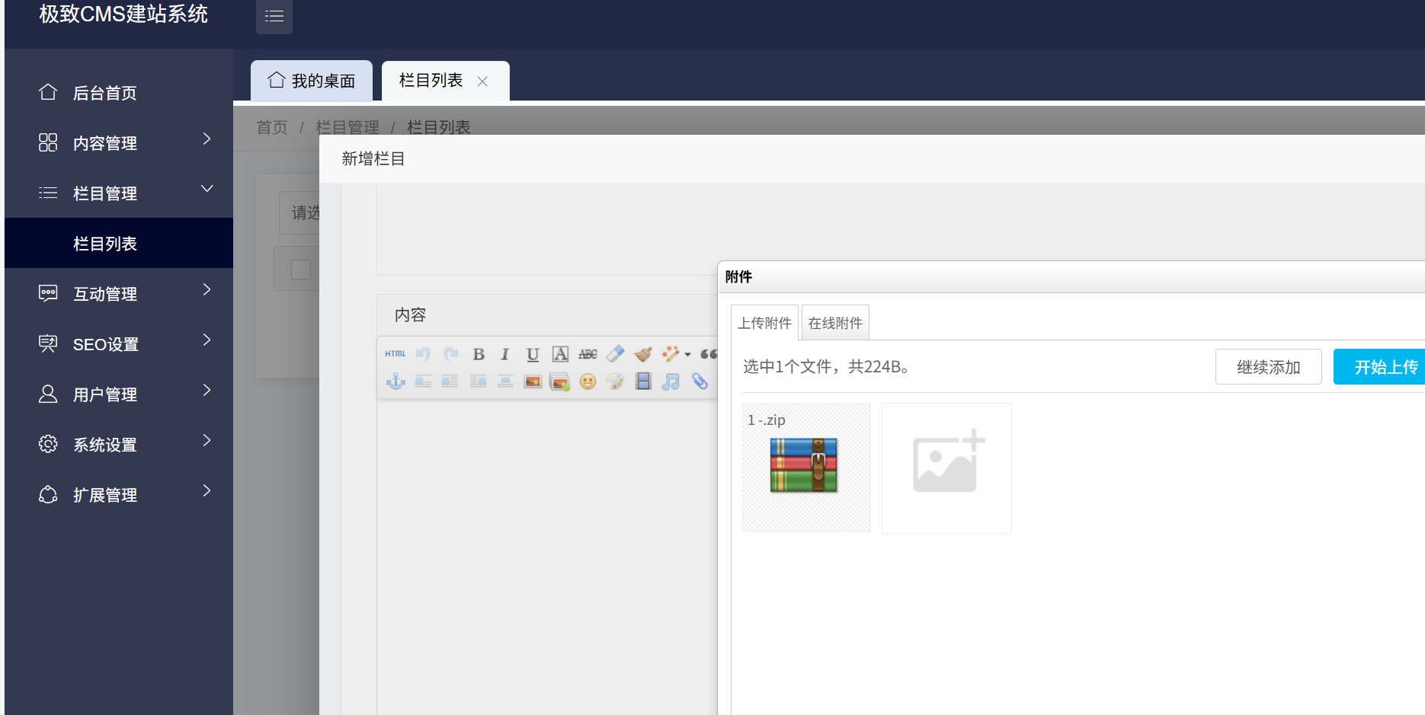This screenshot has width=1425, height=715.
Task: Open the 在线附件 tab
Action: pyautogui.click(x=835, y=323)
